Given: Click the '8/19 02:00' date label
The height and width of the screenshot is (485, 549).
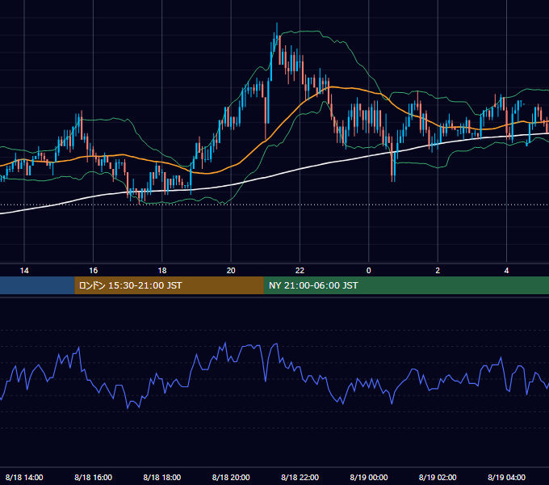Looking at the screenshot, I should click(x=438, y=477).
